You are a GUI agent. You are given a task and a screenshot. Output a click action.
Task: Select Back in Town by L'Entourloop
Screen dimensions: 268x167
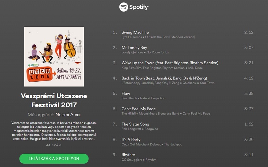coord(183,80)
